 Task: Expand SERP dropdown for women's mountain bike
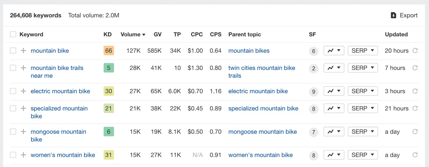coord(363,155)
